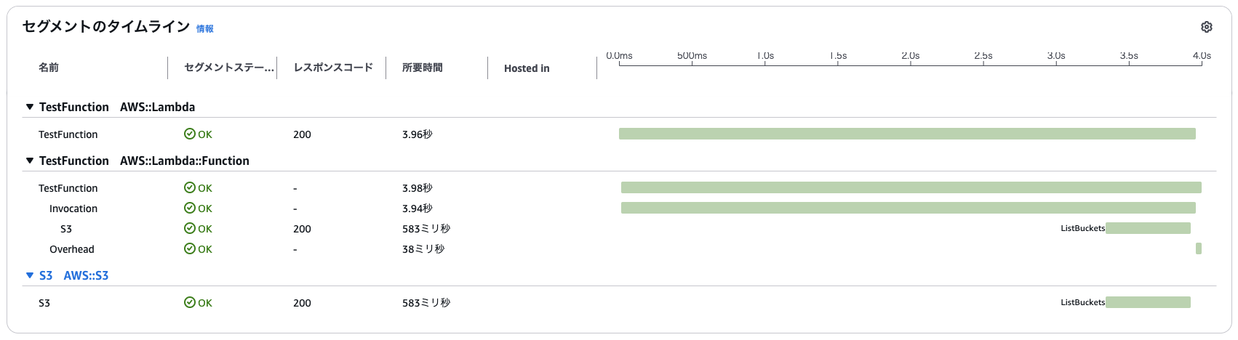Viewport: 1238px width, 340px height.
Task: Click the OK status icon for Overhead
Action: tap(190, 249)
